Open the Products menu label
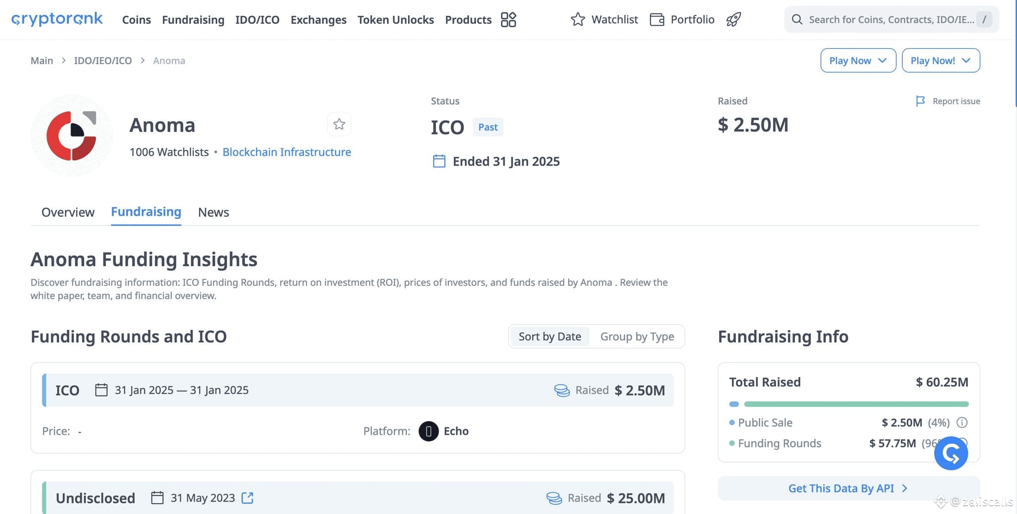The height and width of the screenshot is (514, 1017). (468, 20)
